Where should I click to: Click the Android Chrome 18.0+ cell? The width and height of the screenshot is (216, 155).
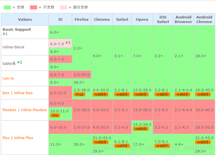click(204, 56)
